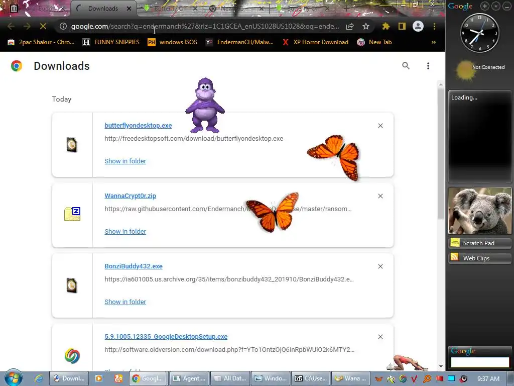
Task: Add gadget with sidebar plus button
Action: (484, 6)
